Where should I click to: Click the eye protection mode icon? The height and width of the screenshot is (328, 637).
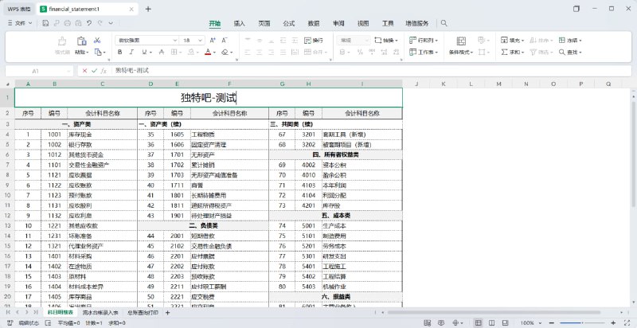point(441,322)
